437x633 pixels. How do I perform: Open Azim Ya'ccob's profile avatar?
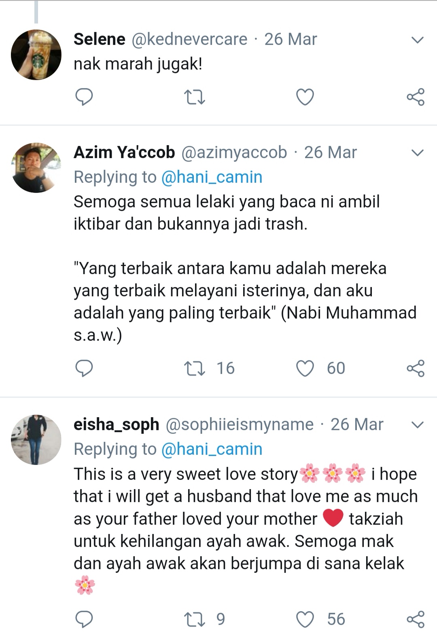coord(36,168)
